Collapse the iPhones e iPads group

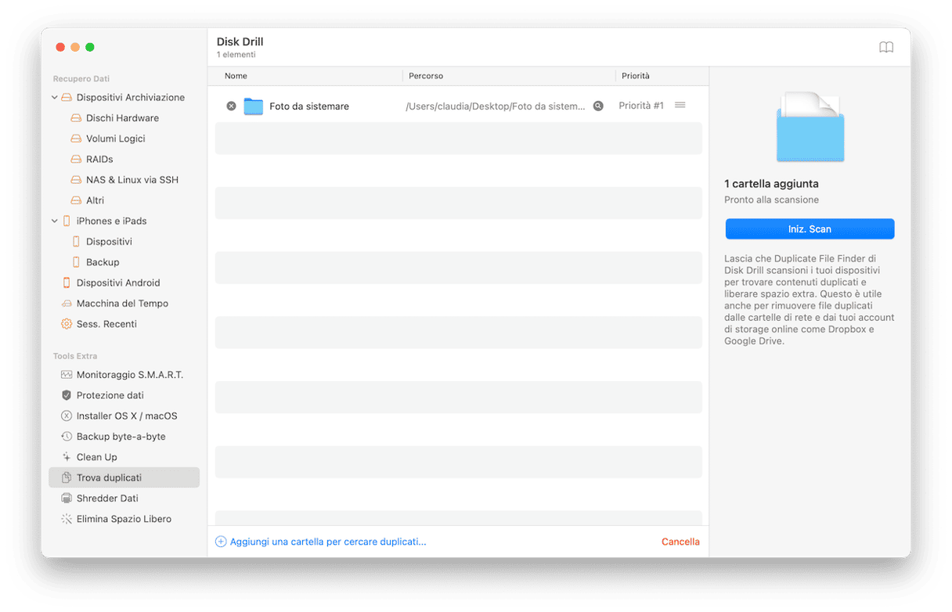tap(55, 221)
